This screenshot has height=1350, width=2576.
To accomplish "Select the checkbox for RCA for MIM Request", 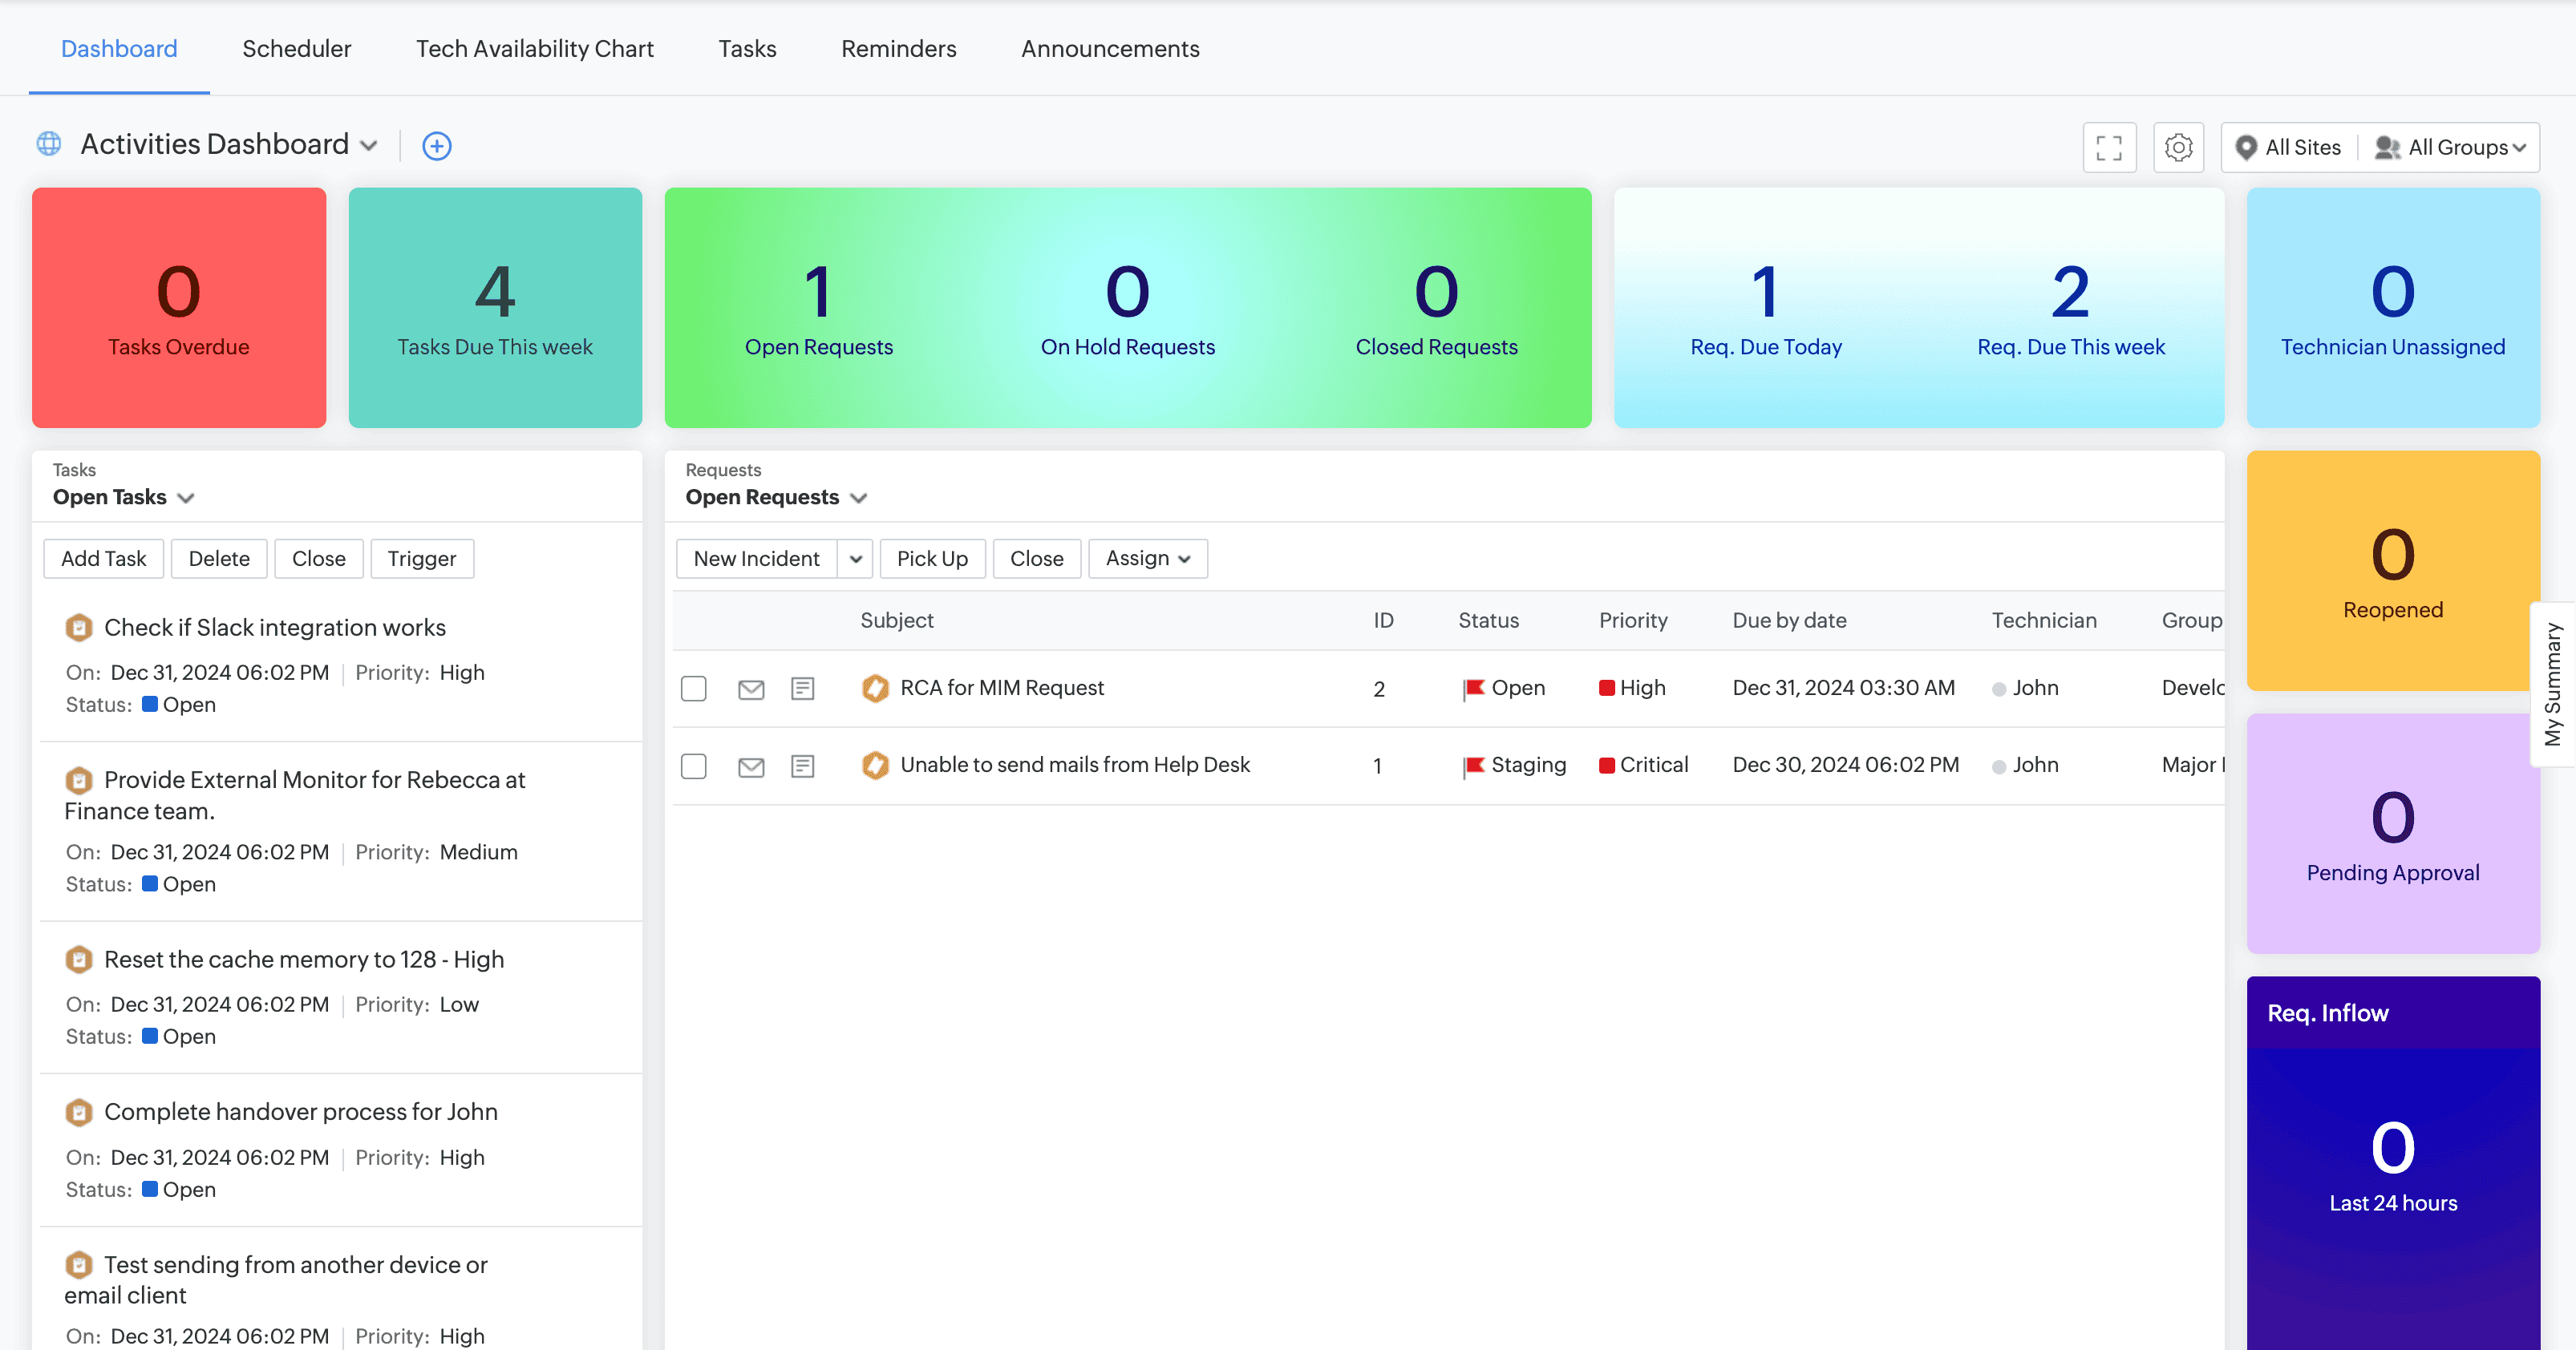I will 694,689.
